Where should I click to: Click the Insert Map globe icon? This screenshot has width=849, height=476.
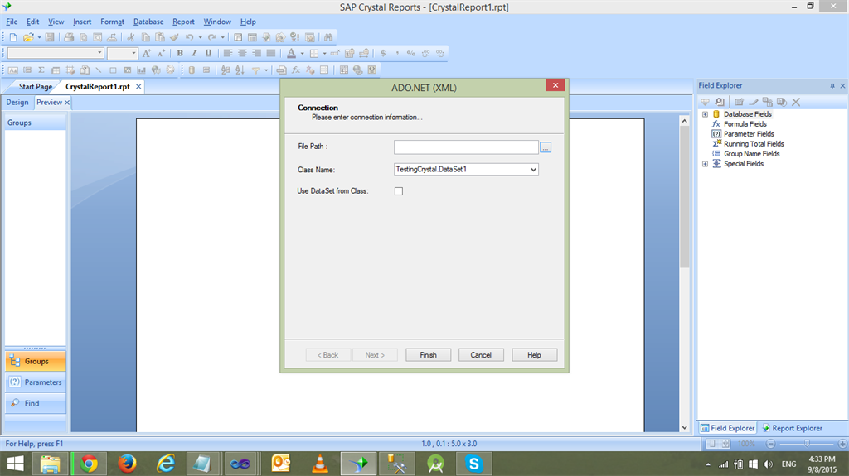tap(156, 70)
